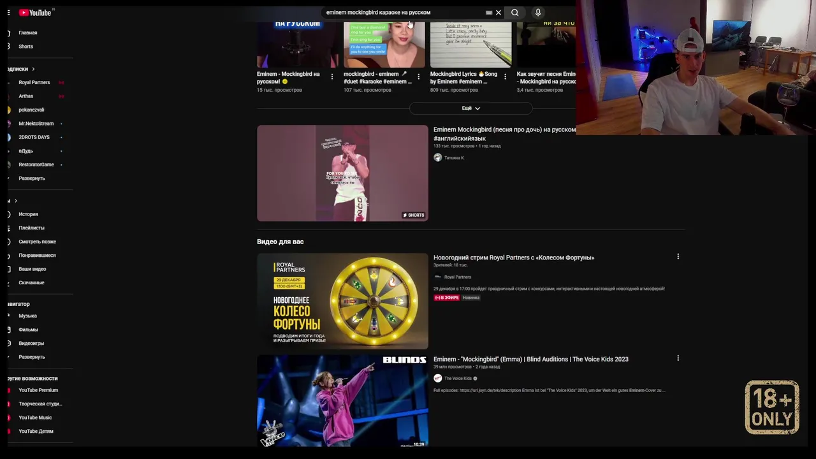816x459 pixels.
Task: Click 2DROTS DAYS channel avatar in sidebar
Action: (9, 137)
